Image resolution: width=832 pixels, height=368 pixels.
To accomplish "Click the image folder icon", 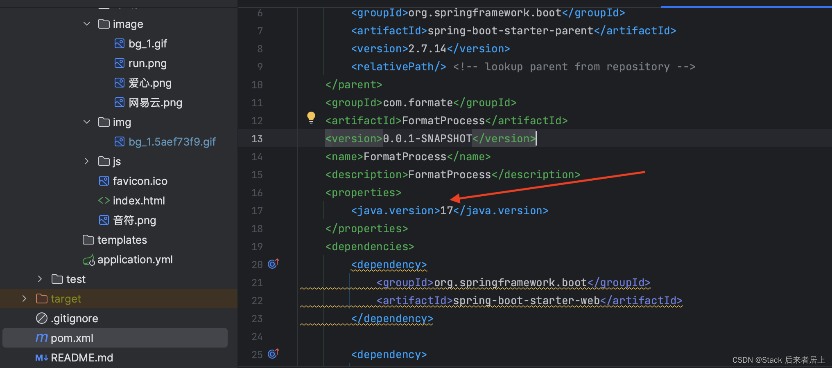I will [x=104, y=24].
